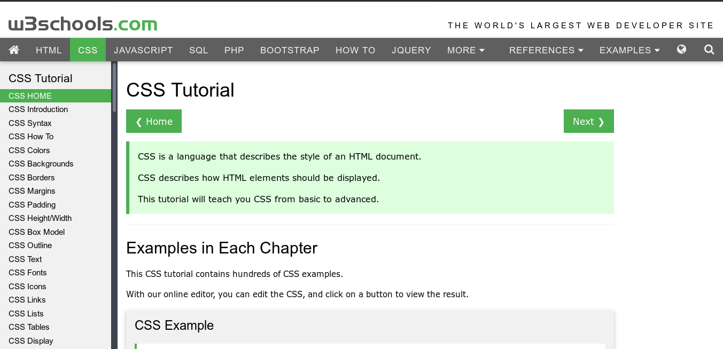Select CSS Colors in the sidebar

29,150
